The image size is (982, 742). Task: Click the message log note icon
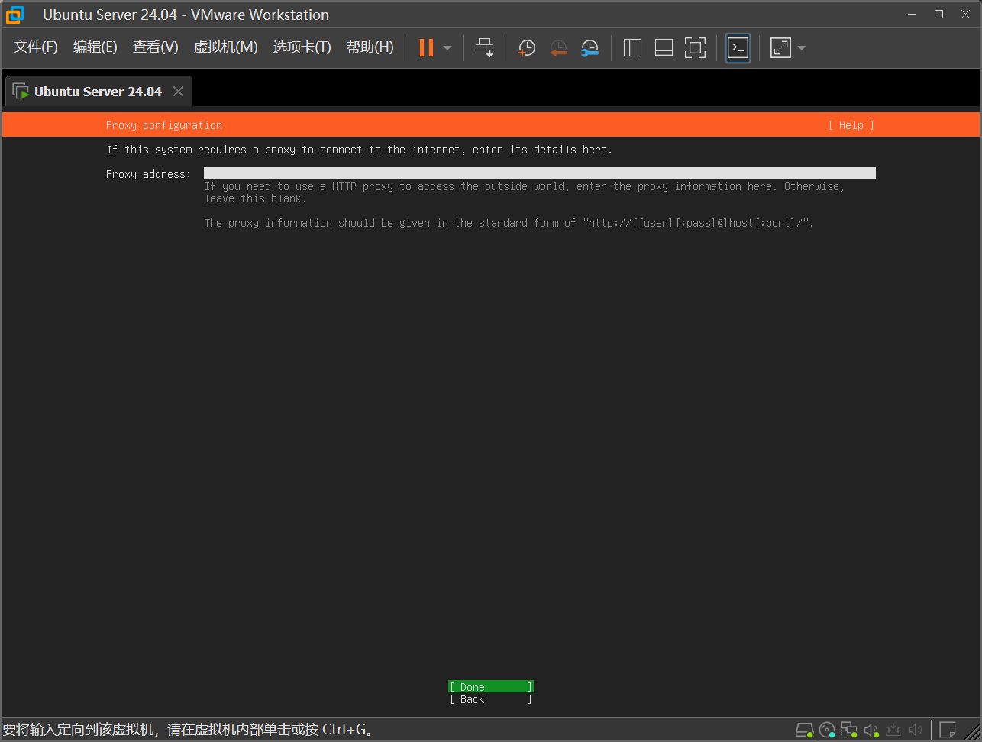948,731
